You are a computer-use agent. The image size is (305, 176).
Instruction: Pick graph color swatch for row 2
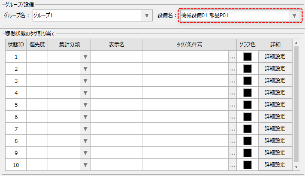(x=247, y=69)
